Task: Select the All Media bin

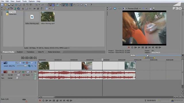Action: pos(12,12)
